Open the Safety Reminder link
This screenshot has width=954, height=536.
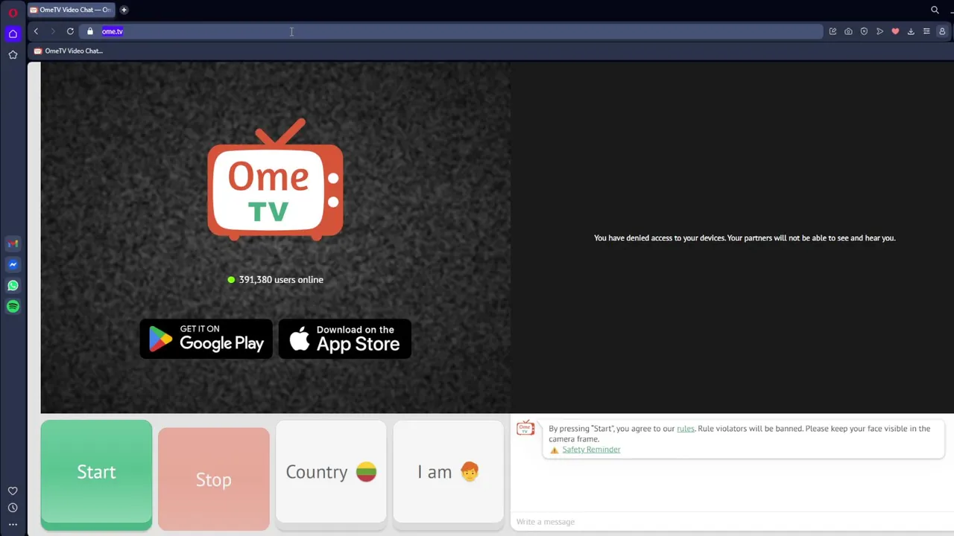(591, 450)
